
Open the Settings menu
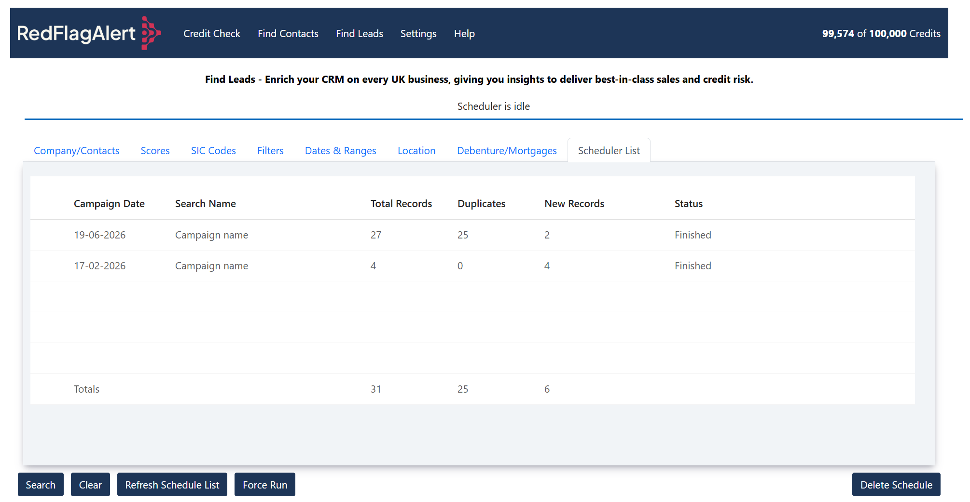[x=418, y=34]
